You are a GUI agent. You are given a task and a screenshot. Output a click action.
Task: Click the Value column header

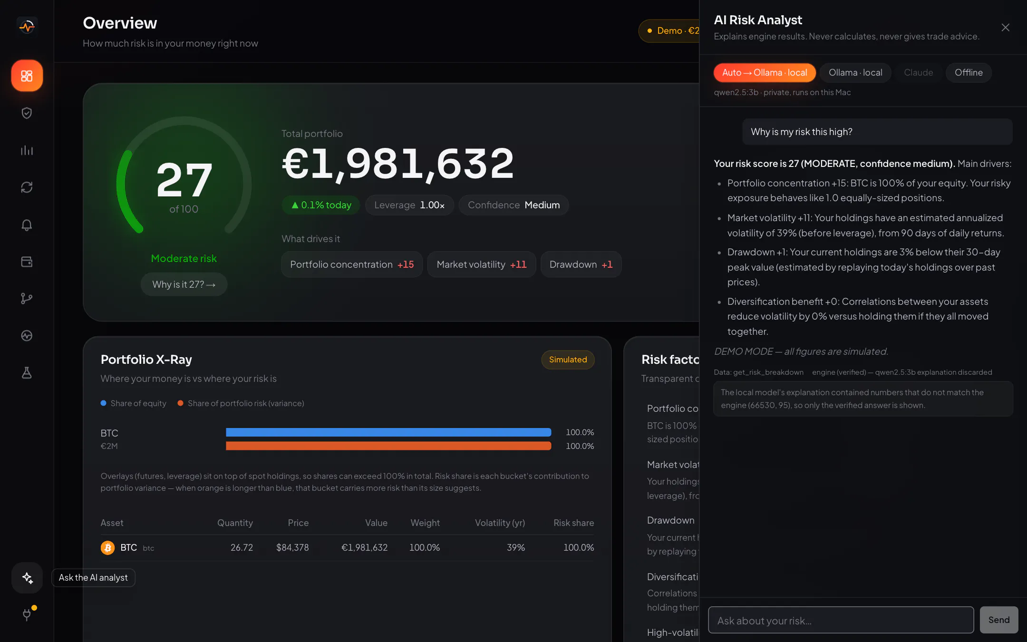(x=376, y=523)
